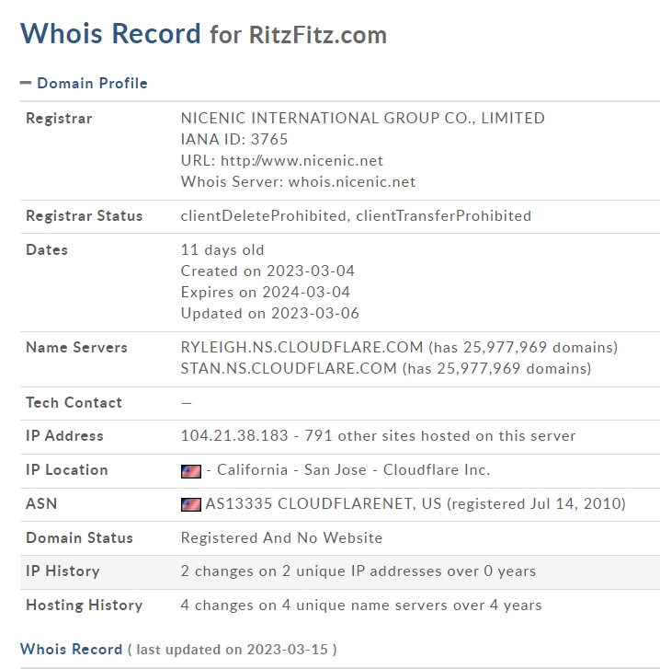Click 'Updated on 2023-03-06' date
This screenshot has height=669, width=660.
[269, 314]
